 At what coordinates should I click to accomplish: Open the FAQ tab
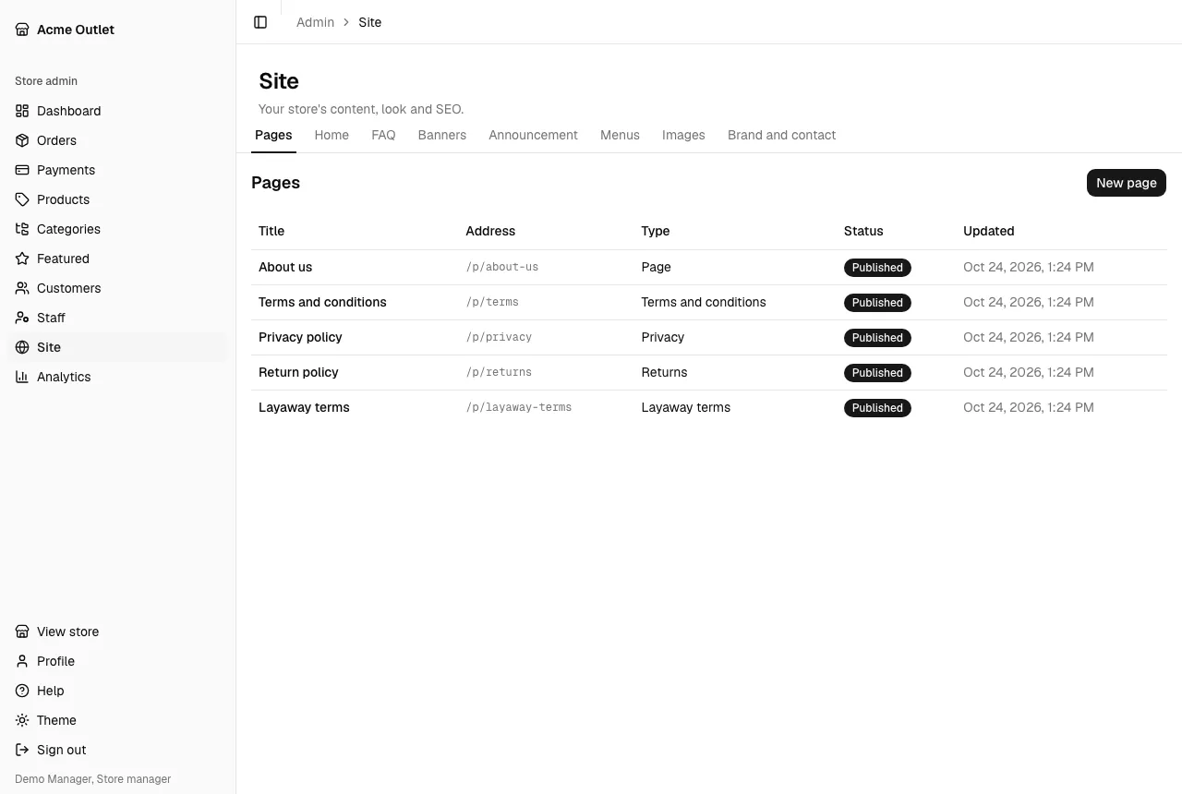tap(383, 135)
